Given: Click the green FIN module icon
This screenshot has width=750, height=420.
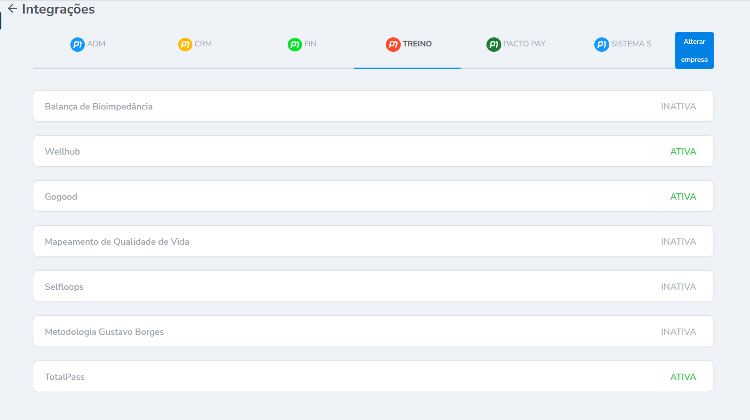Looking at the screenshot, I should (295, 44).
